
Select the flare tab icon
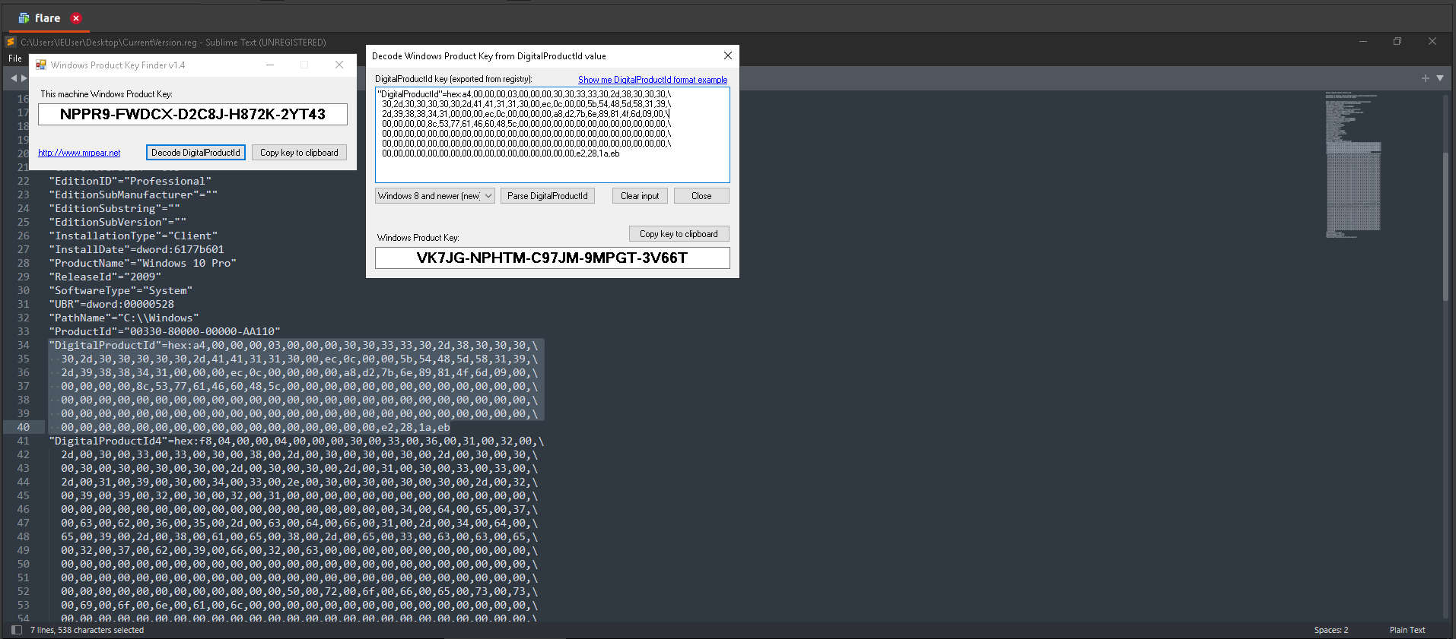(24, 18)
